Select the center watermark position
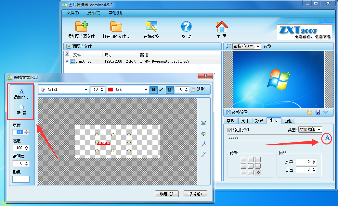Viewport: 338px width, 206px height. tap(251, 166)
